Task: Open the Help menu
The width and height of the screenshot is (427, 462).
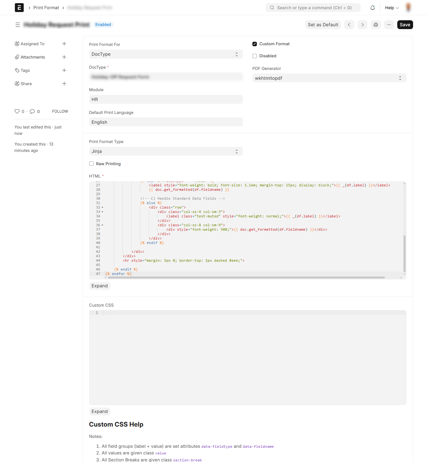Action: click(x=392, y=8)
